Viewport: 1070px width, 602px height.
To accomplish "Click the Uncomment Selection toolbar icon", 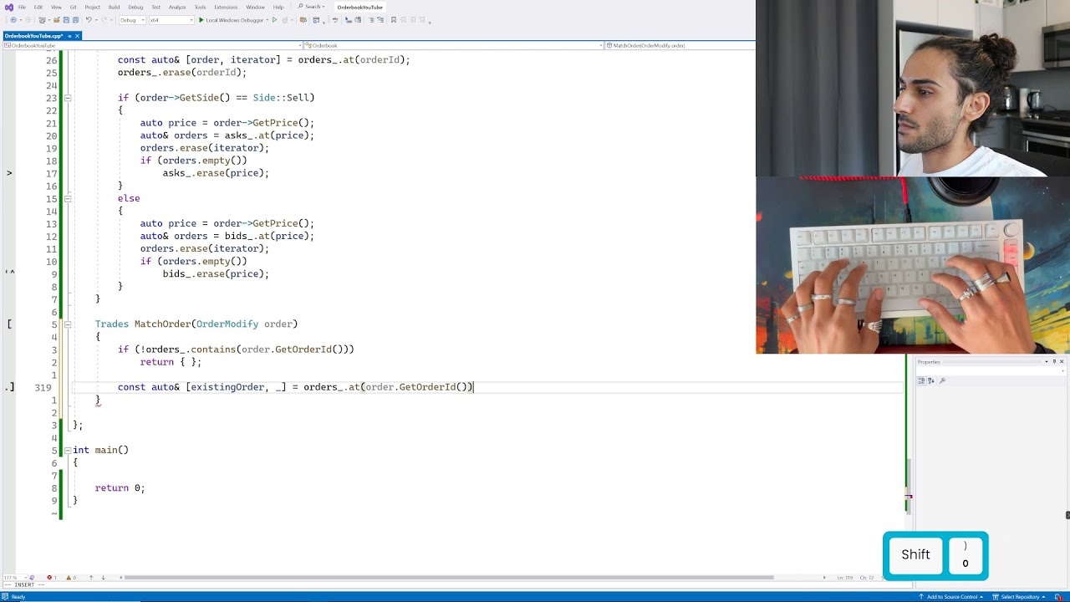I will pyautogui.click(x=380, y=20).
